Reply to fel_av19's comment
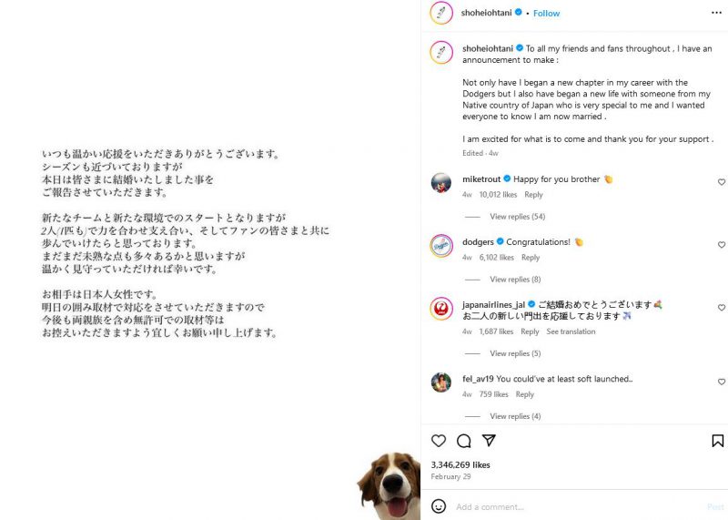 tap(525, 394)
